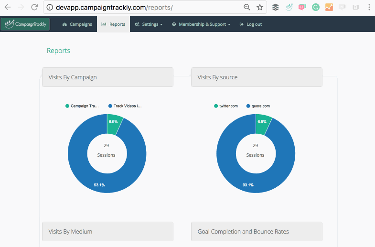Click the address bar URL field
Screen dimensions: 375x247
pos(143,8)
